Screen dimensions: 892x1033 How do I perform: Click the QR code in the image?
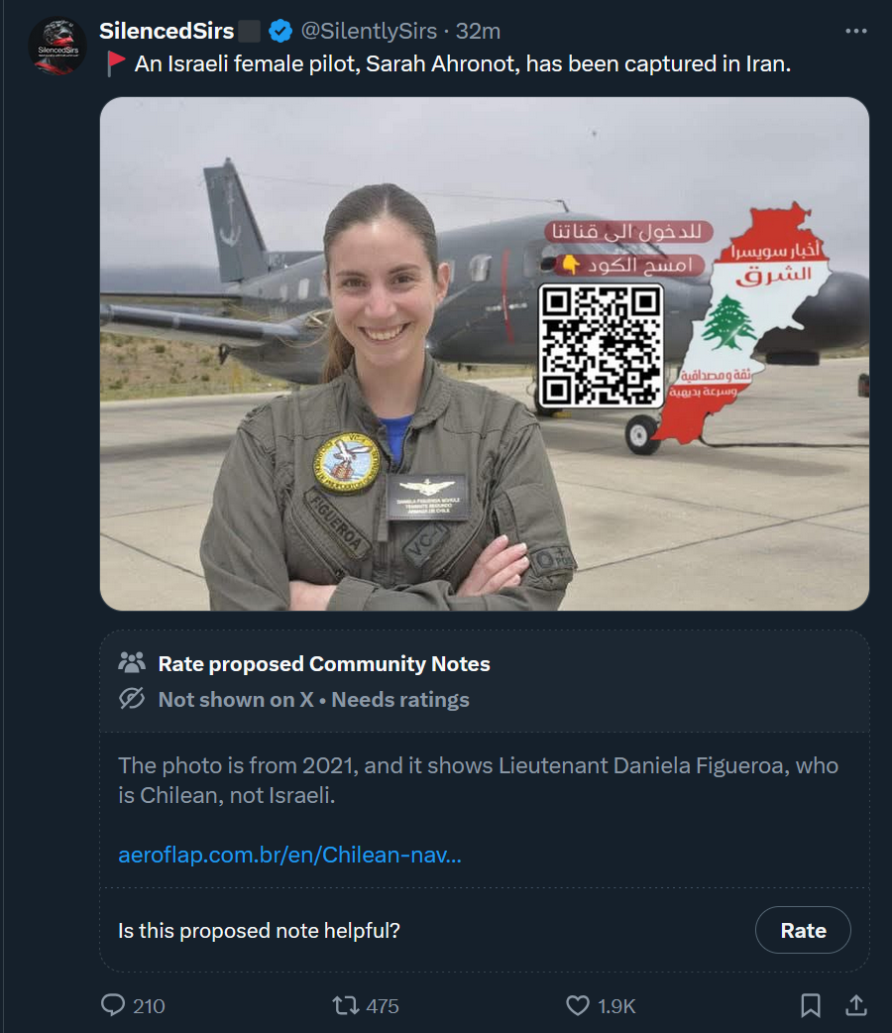[x=601, y=347]
